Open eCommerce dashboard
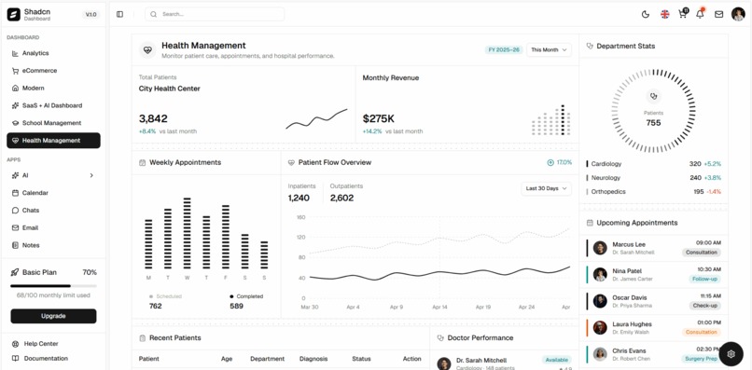The width and height of the screenshot is (752, 370). 53,71
